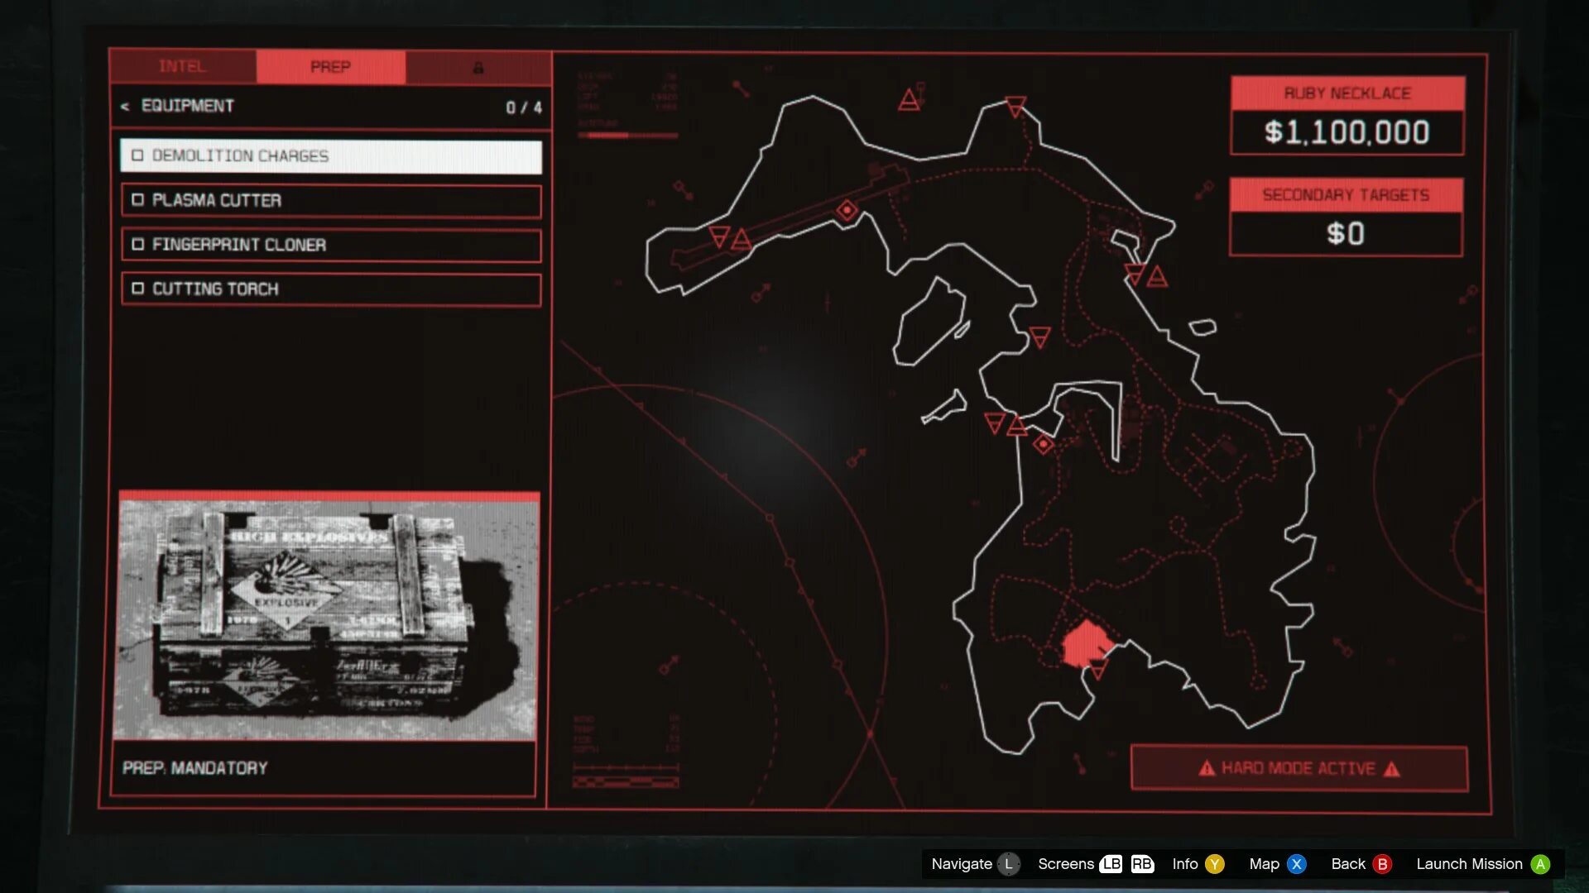This screenshot has height=893, width=1589.
Task: Click the $0 secondary targets value
Action: [1346, 234]
